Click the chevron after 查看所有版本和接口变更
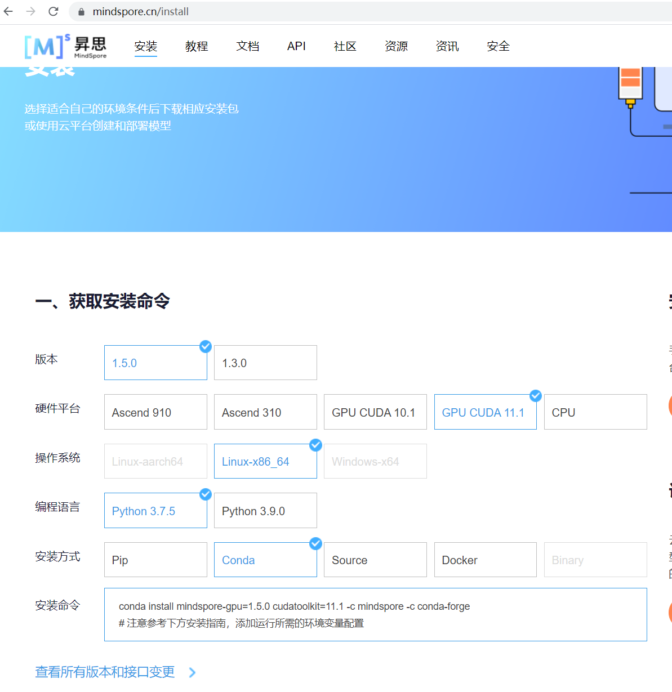Viewport: 672px width, 692px height. (x=192, y=672)
